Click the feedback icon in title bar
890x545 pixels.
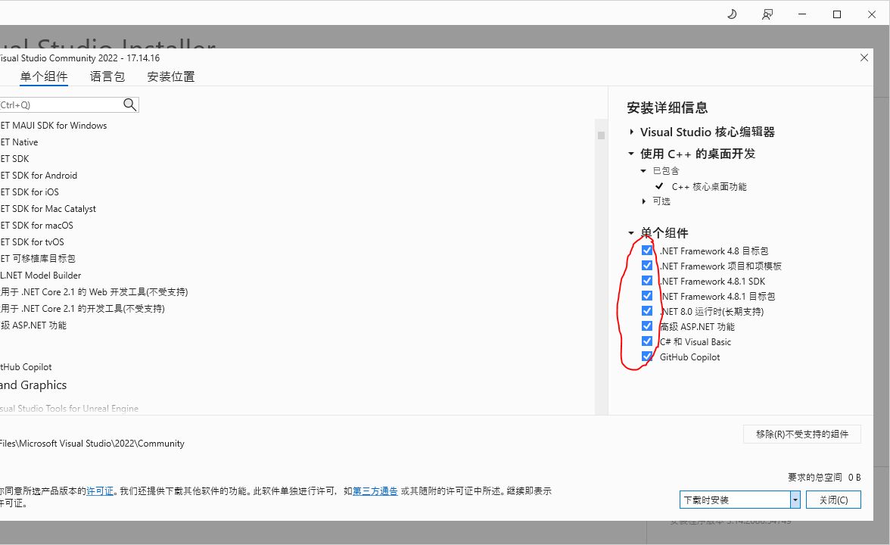(x=767, y=14)
